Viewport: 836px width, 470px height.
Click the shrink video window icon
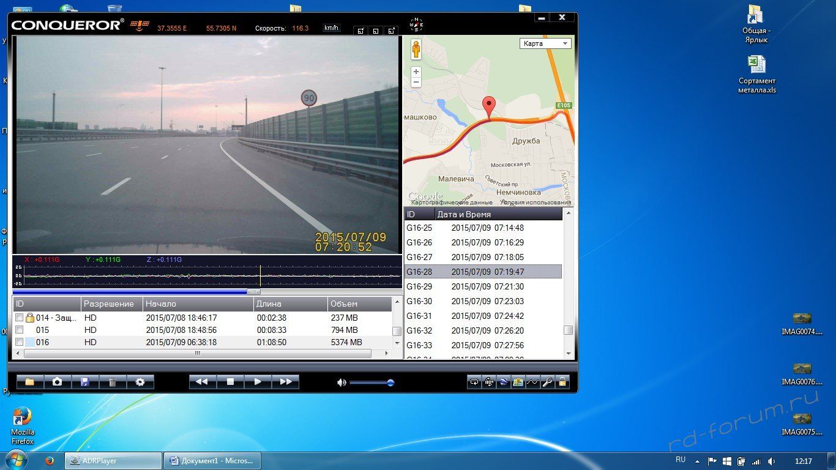pyautogui.click(x=361, y=30)
